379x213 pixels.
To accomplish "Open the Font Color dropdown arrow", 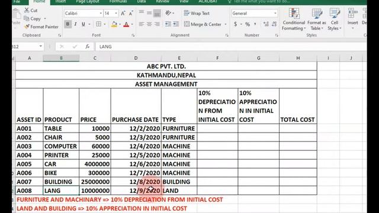I will tap(132, 24).
